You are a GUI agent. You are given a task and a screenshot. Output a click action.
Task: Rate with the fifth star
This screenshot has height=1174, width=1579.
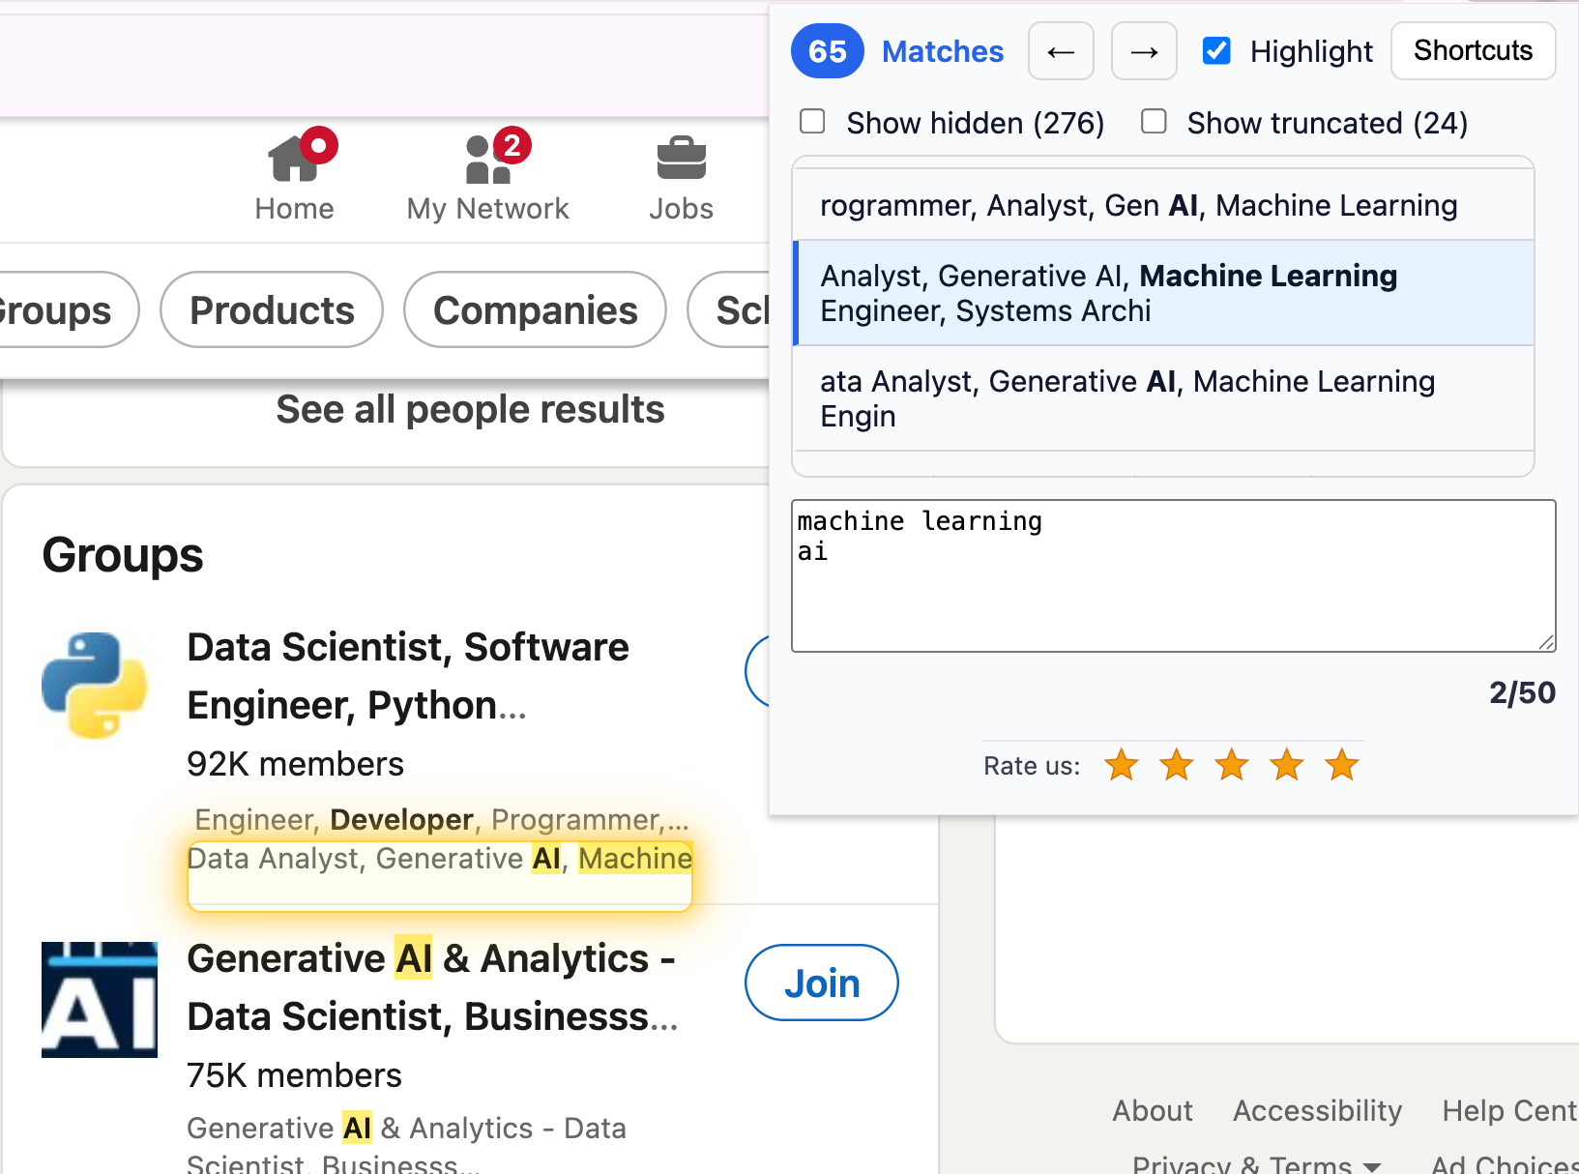(1342, 765)
